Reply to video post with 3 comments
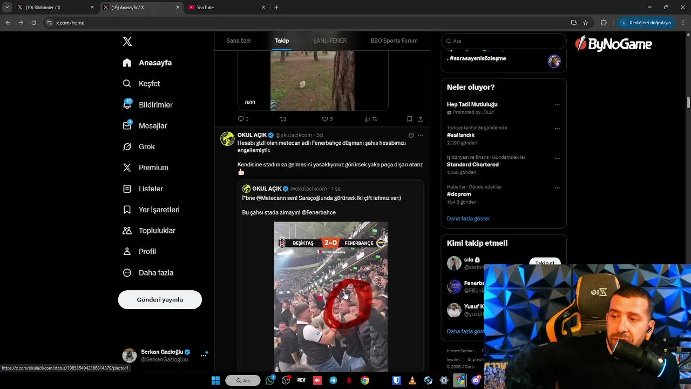 point(243,119)
